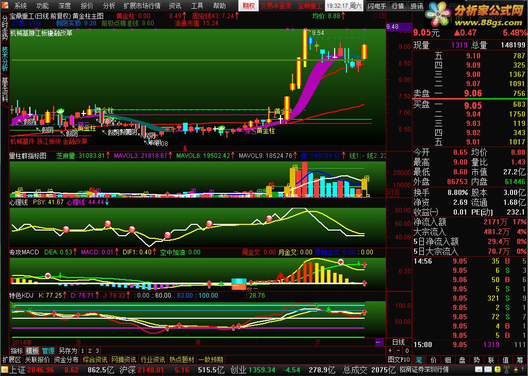The image size is (528, 376).
Task: Select the 指标 tab
Action: pyautogui.click(x=16, y=351)
